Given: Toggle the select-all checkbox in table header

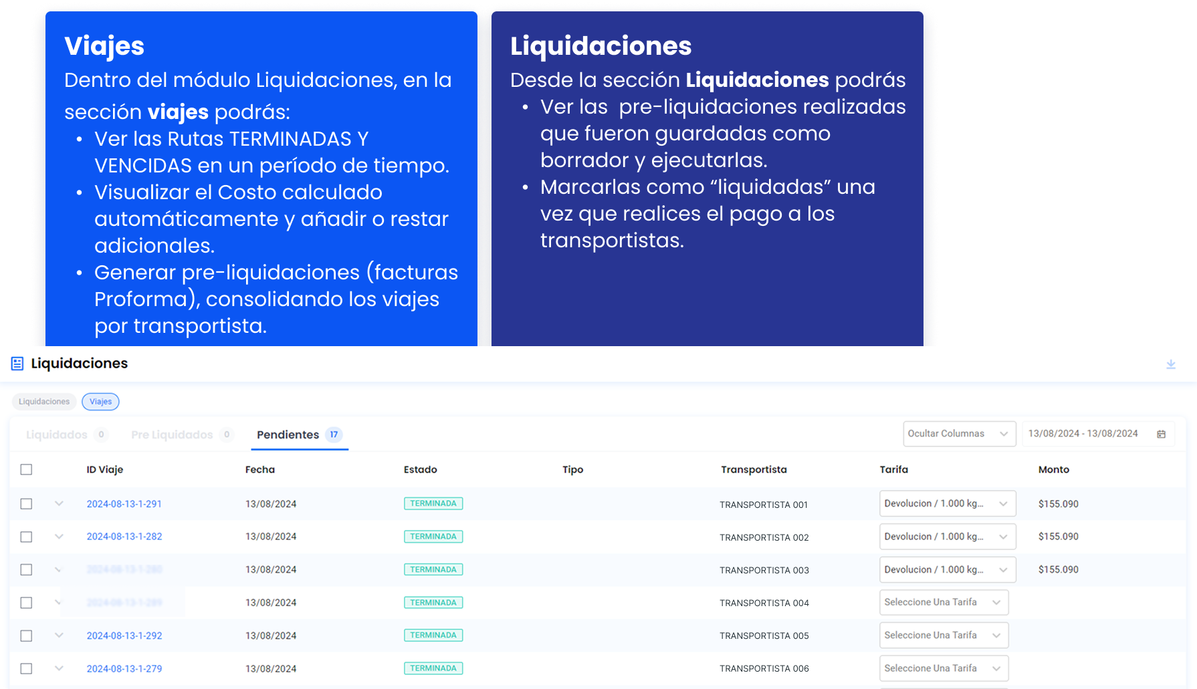Looking at the screenshot, I should coord(26,470).
